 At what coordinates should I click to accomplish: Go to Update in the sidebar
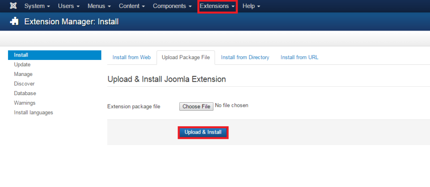[x=22, y=65]
